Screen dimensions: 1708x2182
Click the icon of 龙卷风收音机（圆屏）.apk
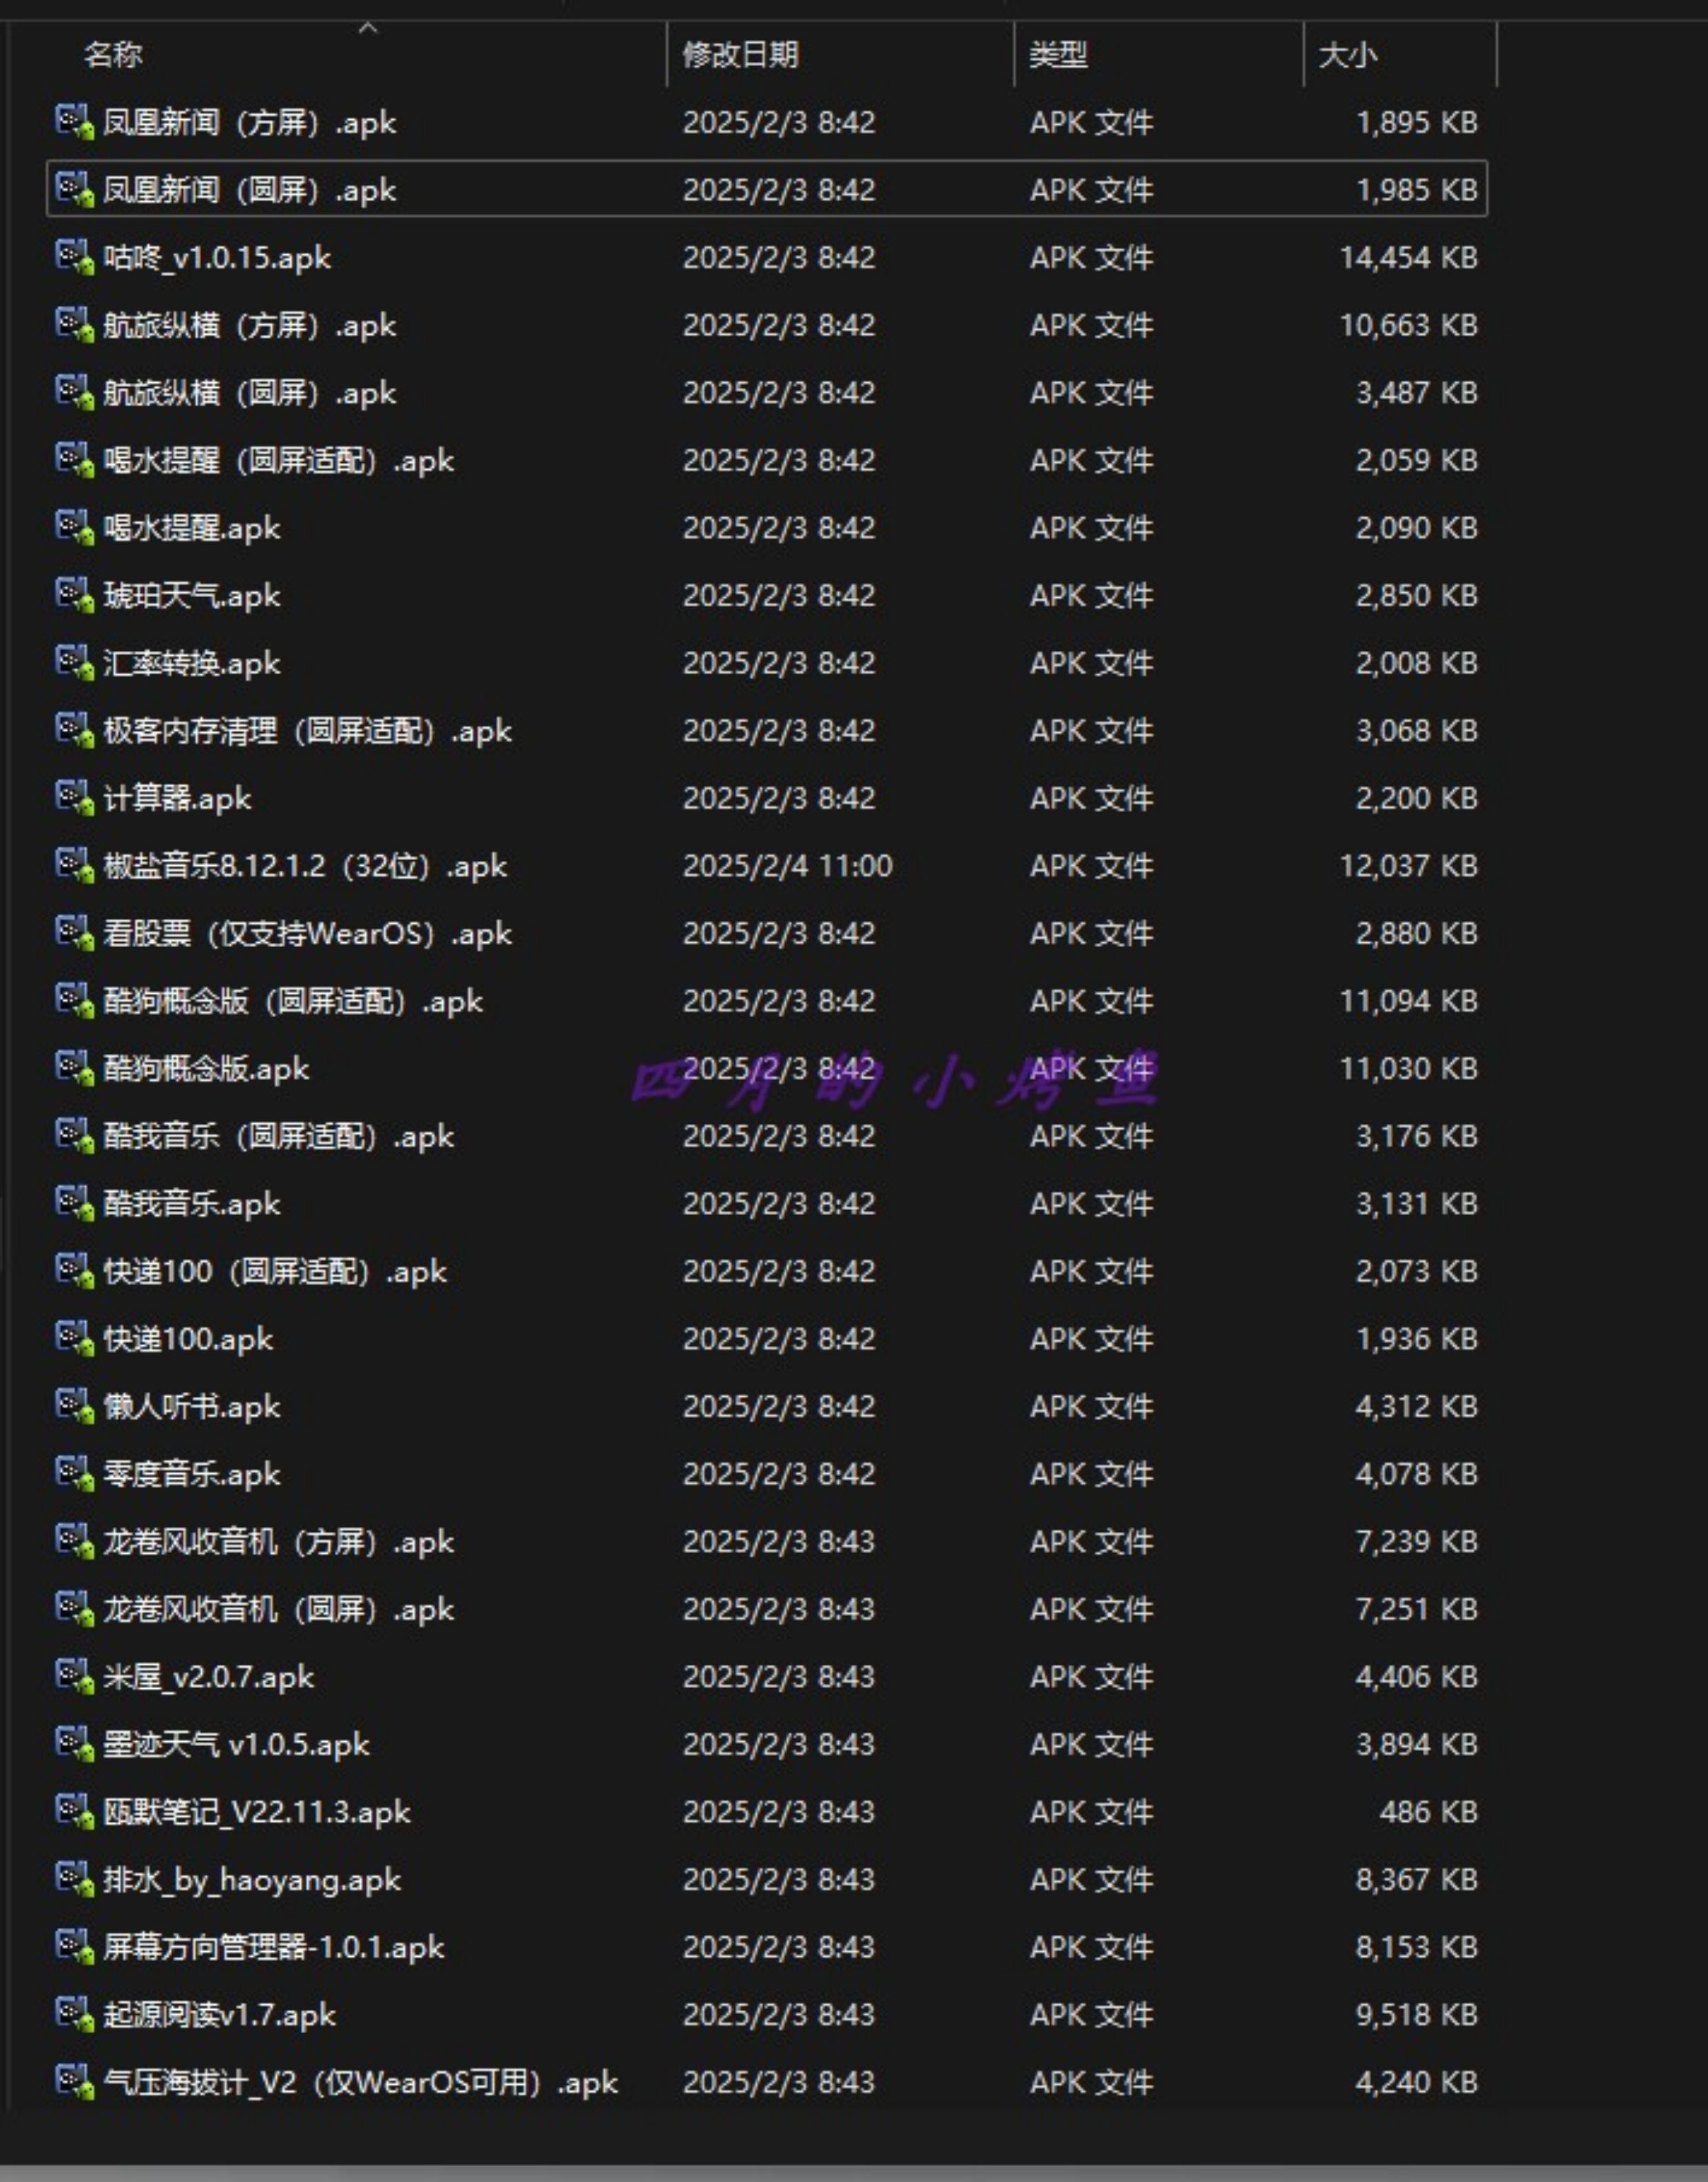tap(75, 1608)
